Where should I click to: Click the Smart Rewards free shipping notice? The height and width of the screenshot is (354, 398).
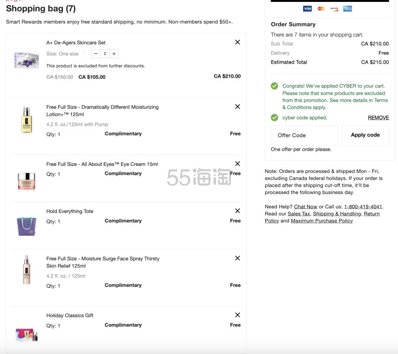click(119, 22)
